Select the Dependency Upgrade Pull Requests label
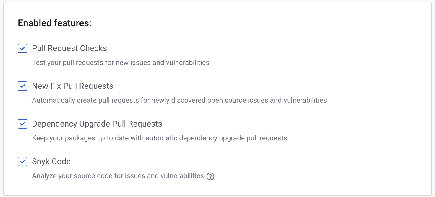Screen dimensions: 435x197 97,124
